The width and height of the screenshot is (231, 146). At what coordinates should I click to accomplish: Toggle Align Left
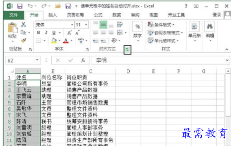point(96,32)
